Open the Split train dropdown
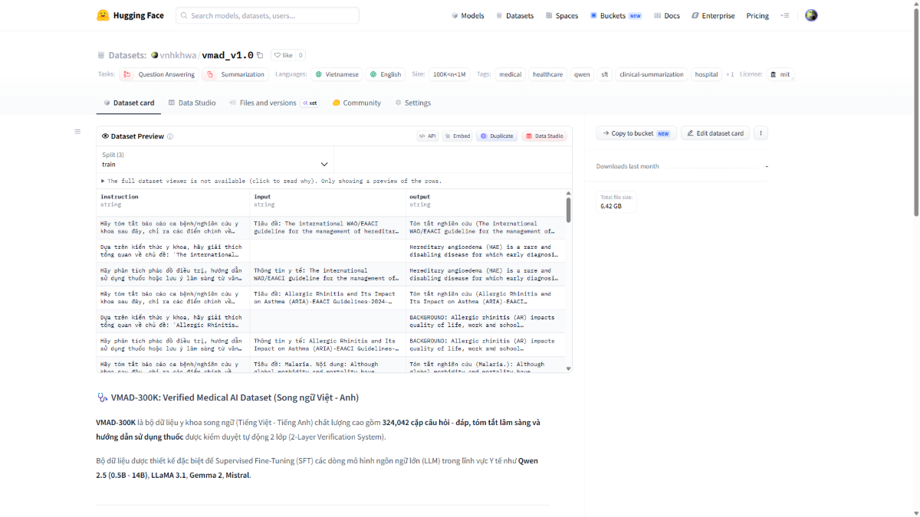Image resolution: width=920 pixels, height=517 pixels. (x=215, y=160)
